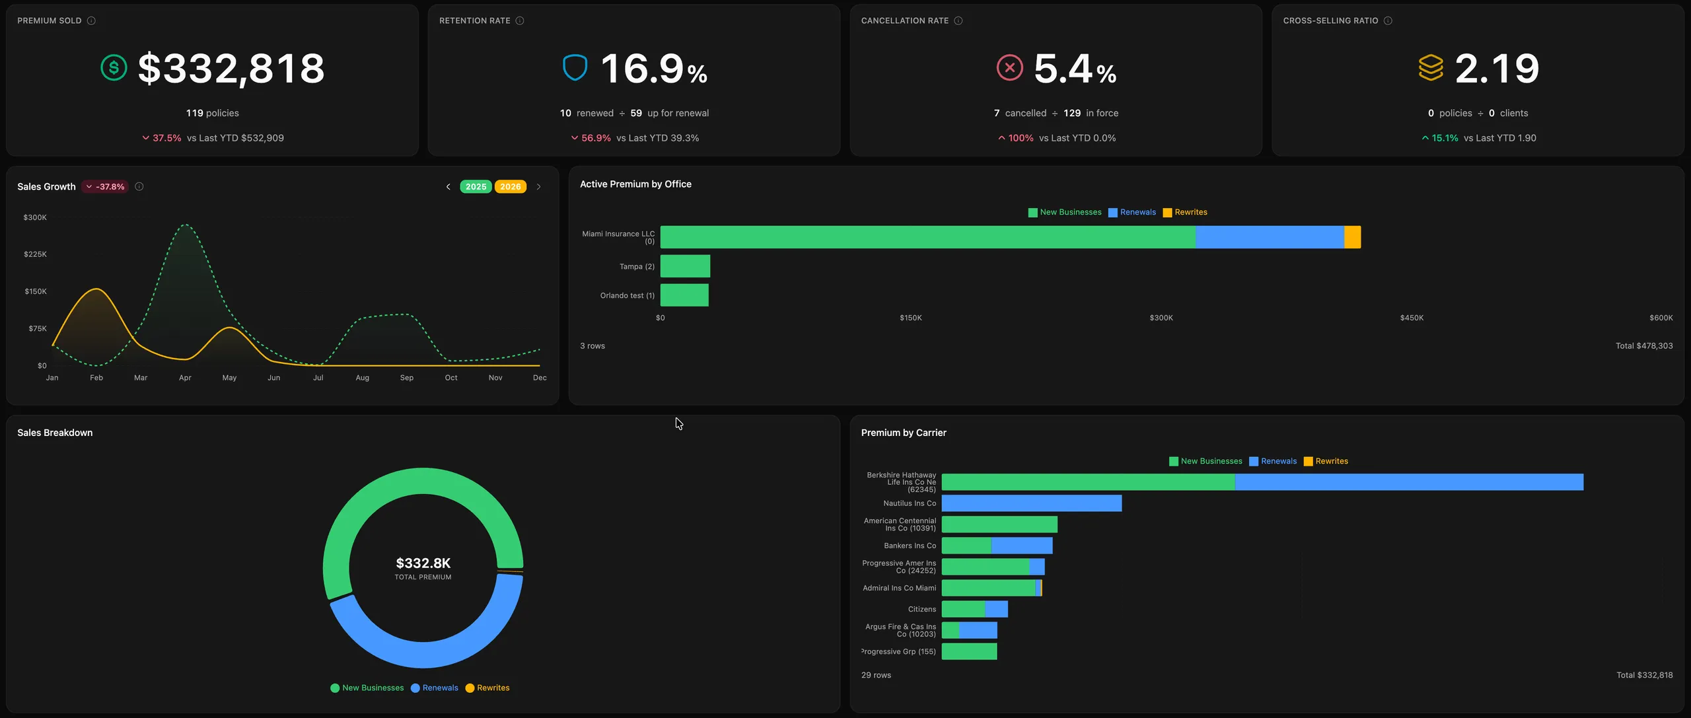Click the blue shield retention icon
Image resolution: width=1691 pixels, height=718 pixels.
coord(575,67)
